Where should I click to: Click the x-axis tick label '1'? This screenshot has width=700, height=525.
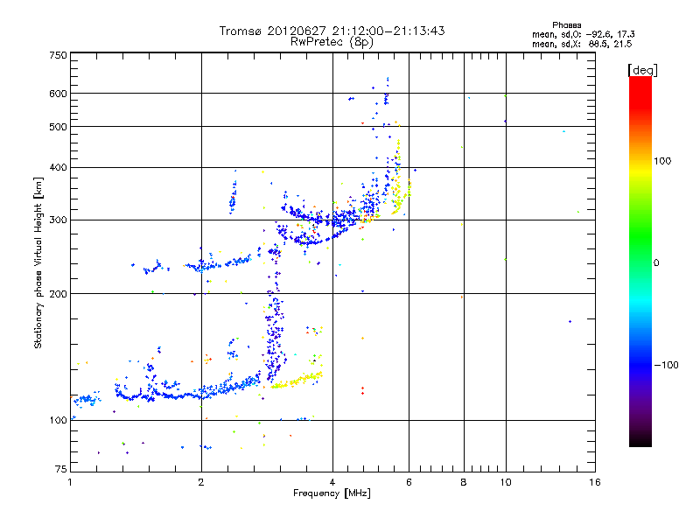point(70,482)
